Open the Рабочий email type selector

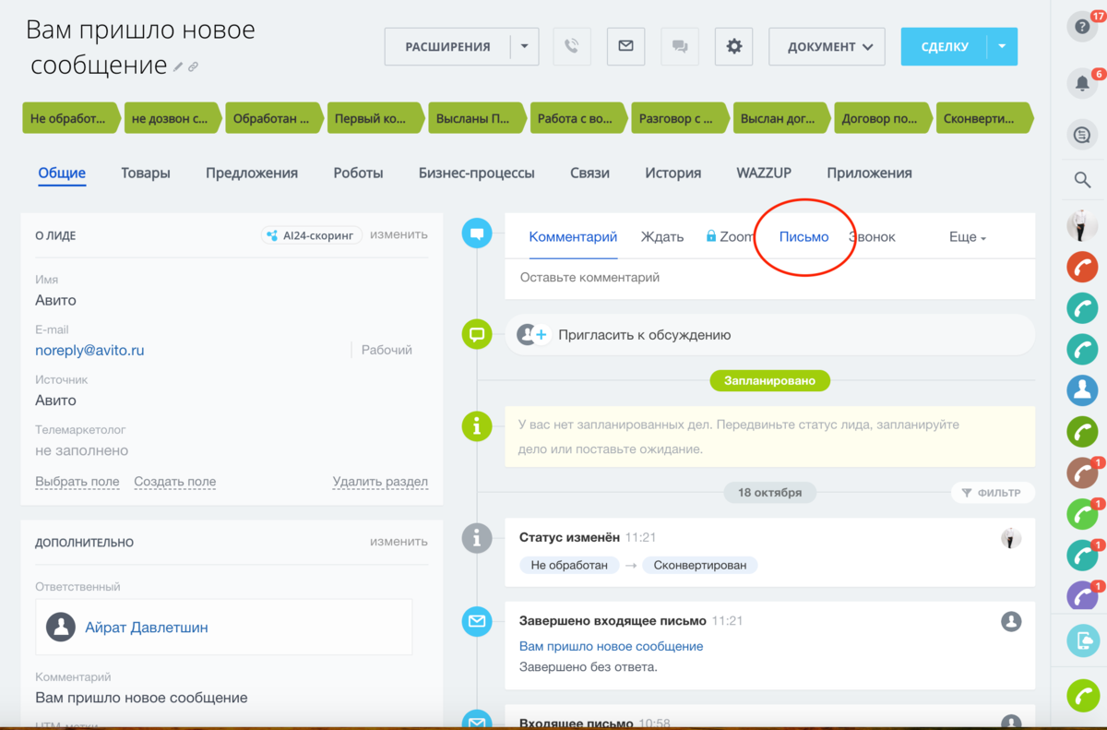[387, 350]
